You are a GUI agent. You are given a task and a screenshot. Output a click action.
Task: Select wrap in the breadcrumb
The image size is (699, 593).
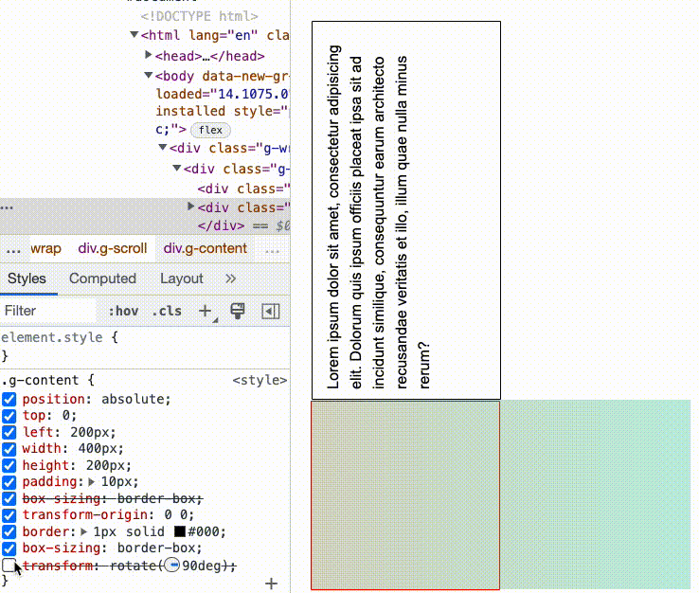coord(45,248)
